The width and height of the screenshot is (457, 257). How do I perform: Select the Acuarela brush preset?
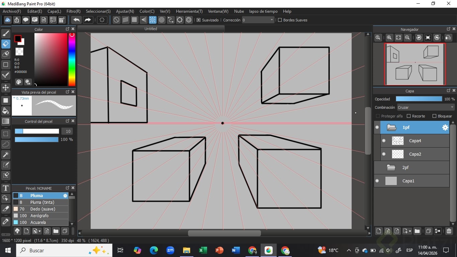(x=38, y=222)
